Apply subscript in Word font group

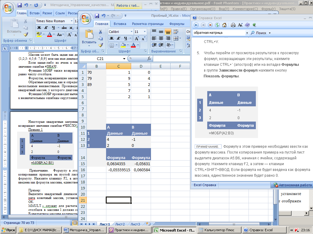[x=71, y=28]
